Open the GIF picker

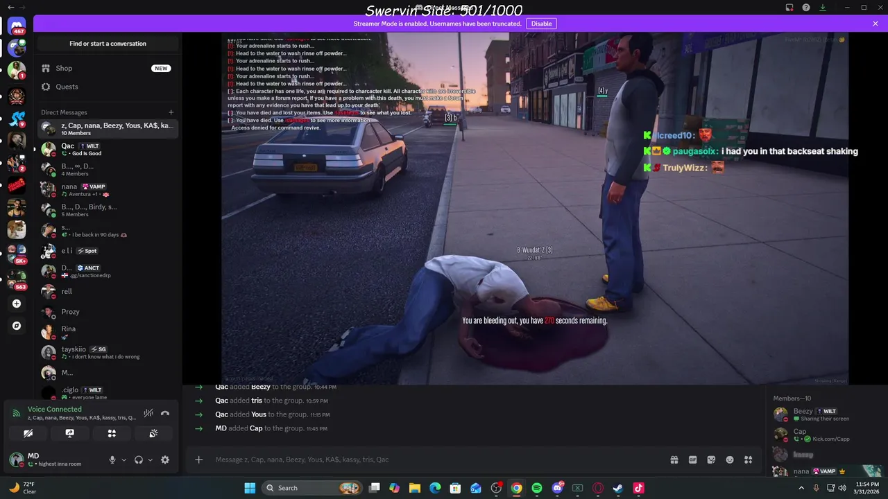692,459
